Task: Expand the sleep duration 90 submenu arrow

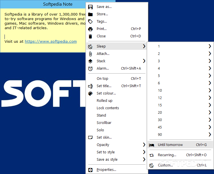Action: pyautogui.click(x=210, y=135)
